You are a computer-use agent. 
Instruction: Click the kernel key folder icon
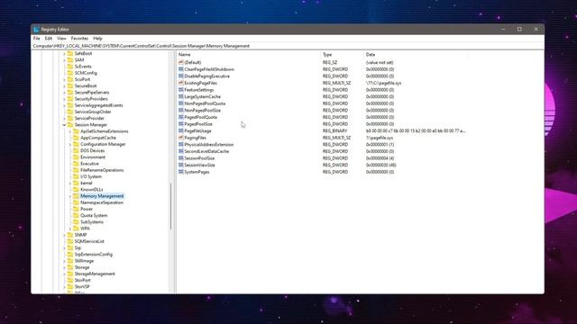pos(76,183)
